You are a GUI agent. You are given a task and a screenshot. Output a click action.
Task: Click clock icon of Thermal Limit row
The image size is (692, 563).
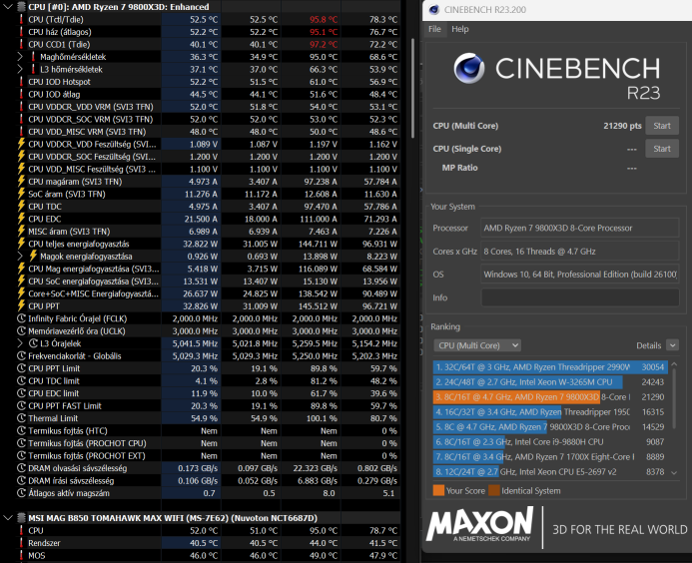21,418
